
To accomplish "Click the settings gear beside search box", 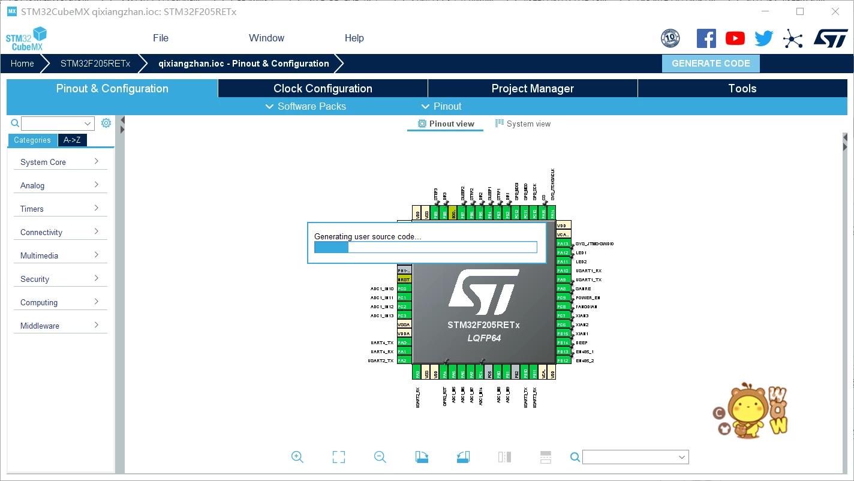I will click(x=106, y=123).
